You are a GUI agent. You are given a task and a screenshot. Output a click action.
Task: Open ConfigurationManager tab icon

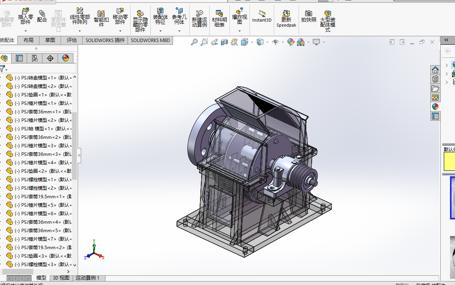coord(34,58)
